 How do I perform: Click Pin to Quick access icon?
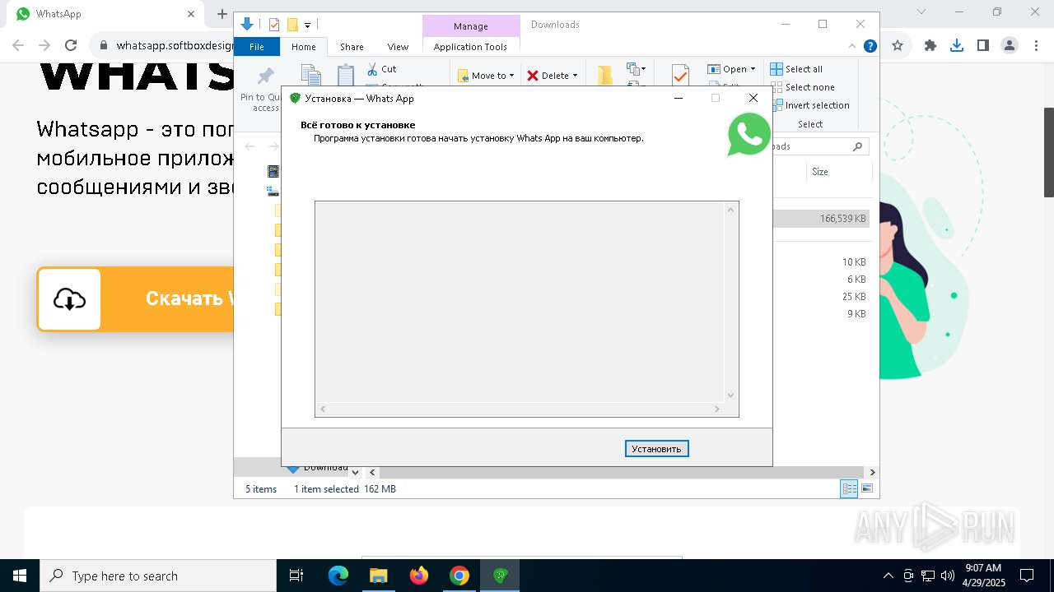pyautogui.click(x=265, y=76)
